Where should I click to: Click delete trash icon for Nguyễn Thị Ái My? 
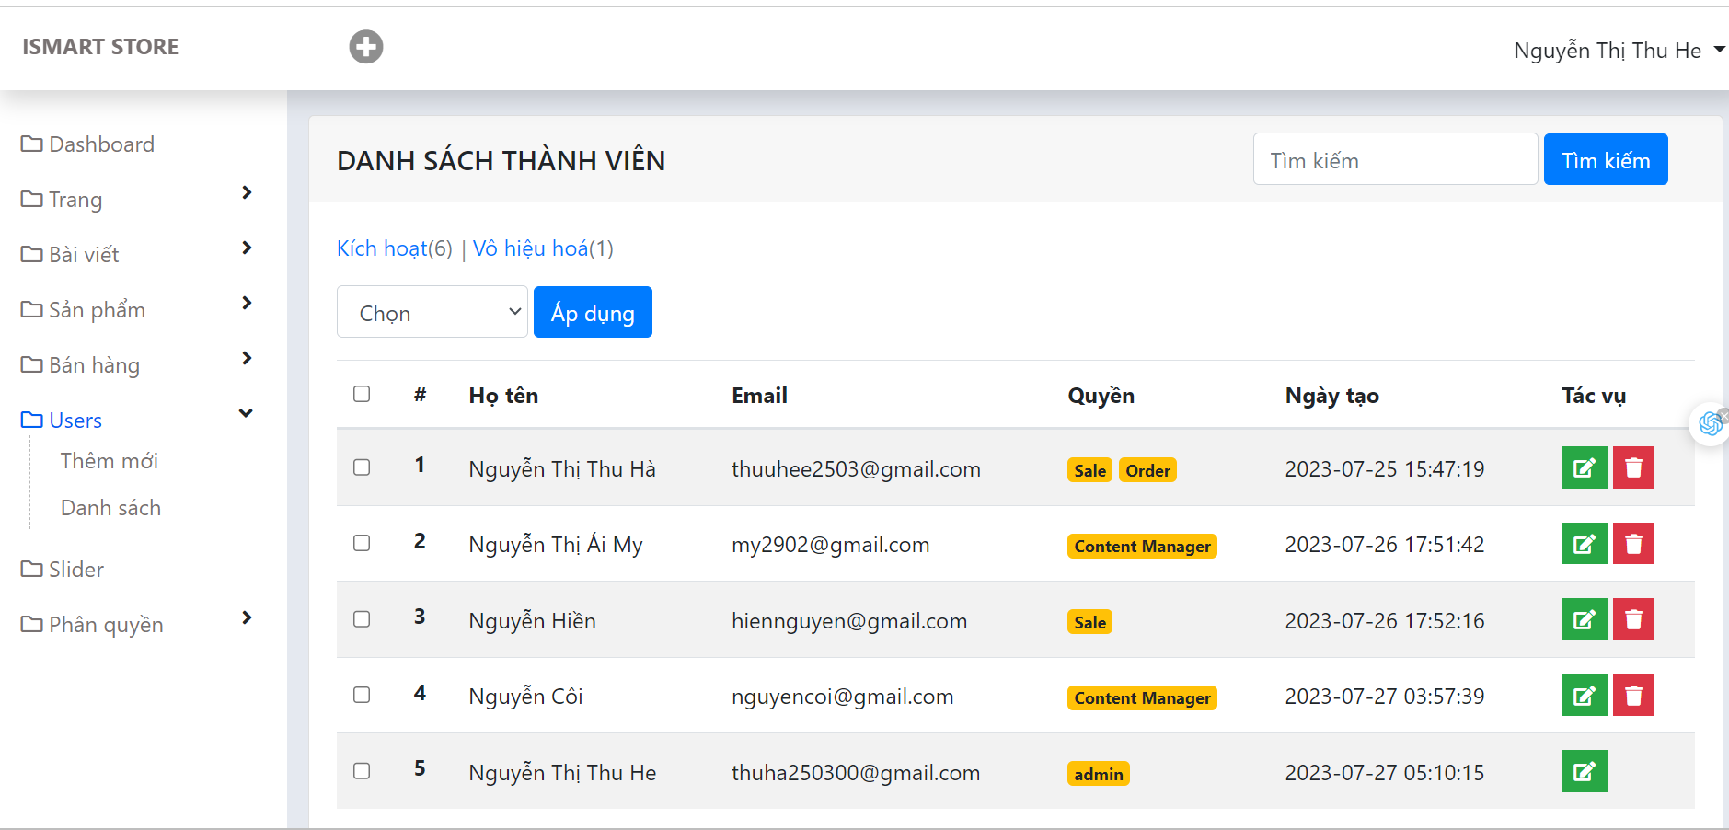coord(1633,544)
